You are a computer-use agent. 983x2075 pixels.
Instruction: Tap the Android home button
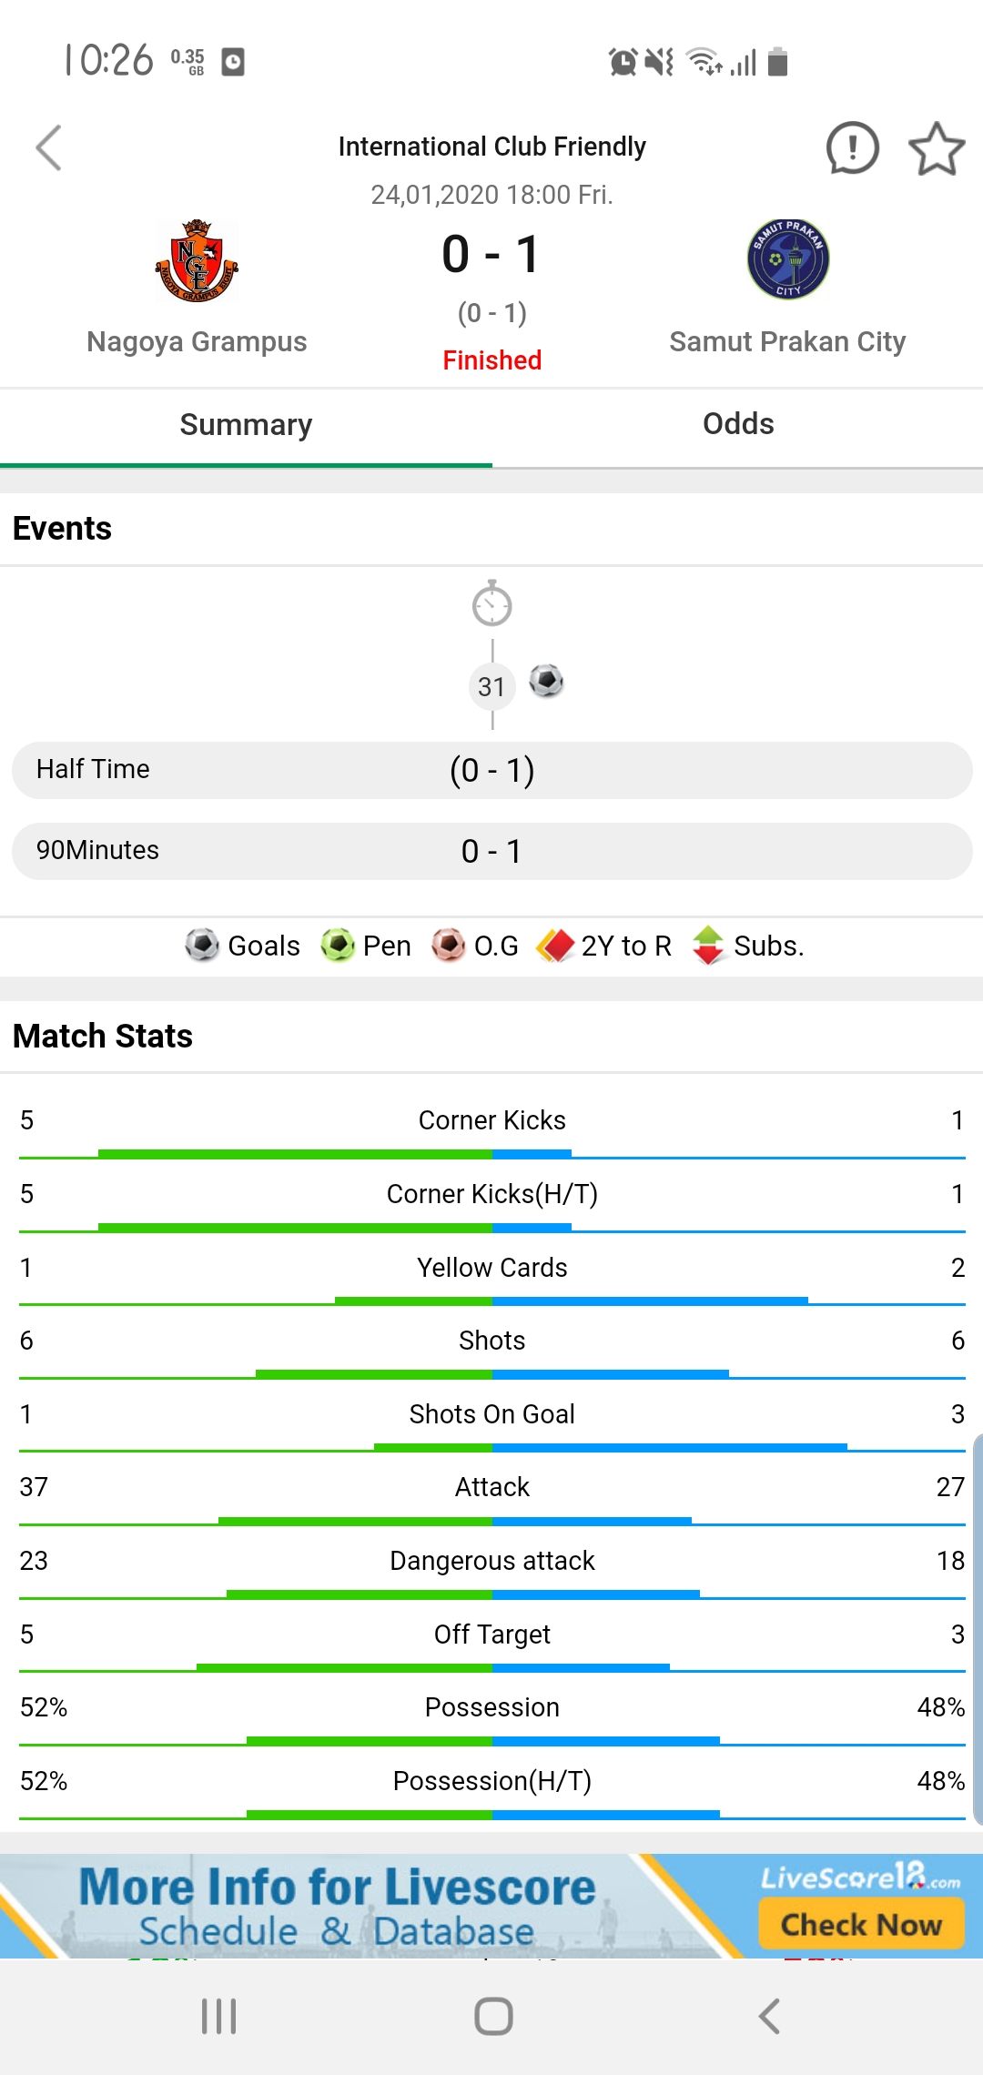point(493,2017)
